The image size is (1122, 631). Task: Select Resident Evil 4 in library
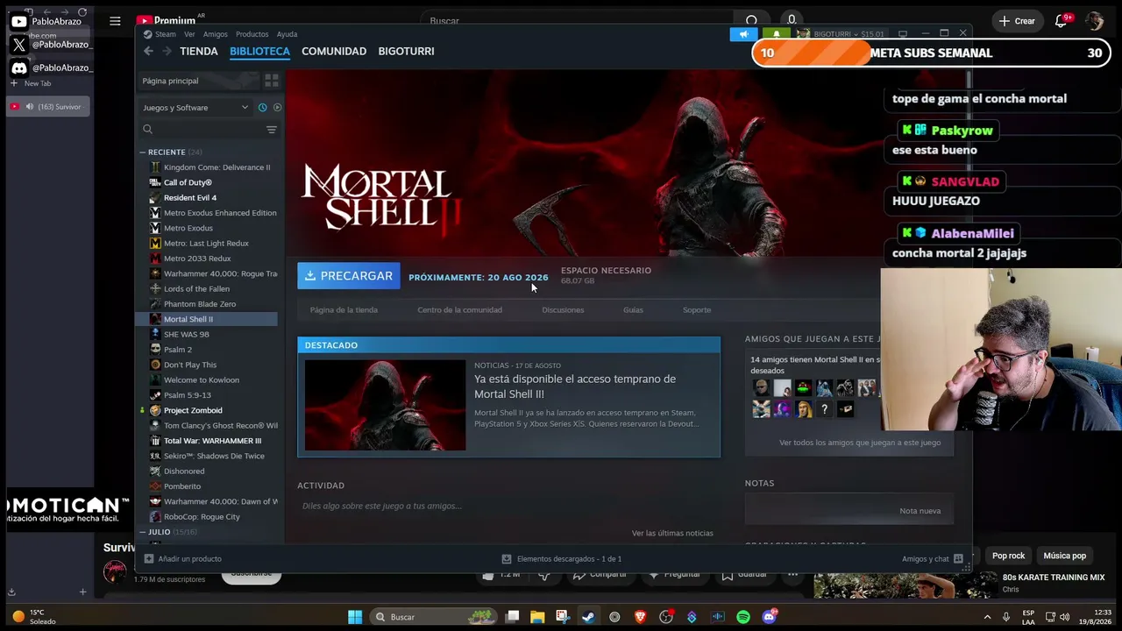point(190,198)
